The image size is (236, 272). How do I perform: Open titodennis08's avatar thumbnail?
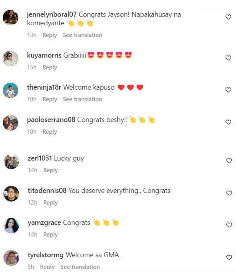coord(11,194)
